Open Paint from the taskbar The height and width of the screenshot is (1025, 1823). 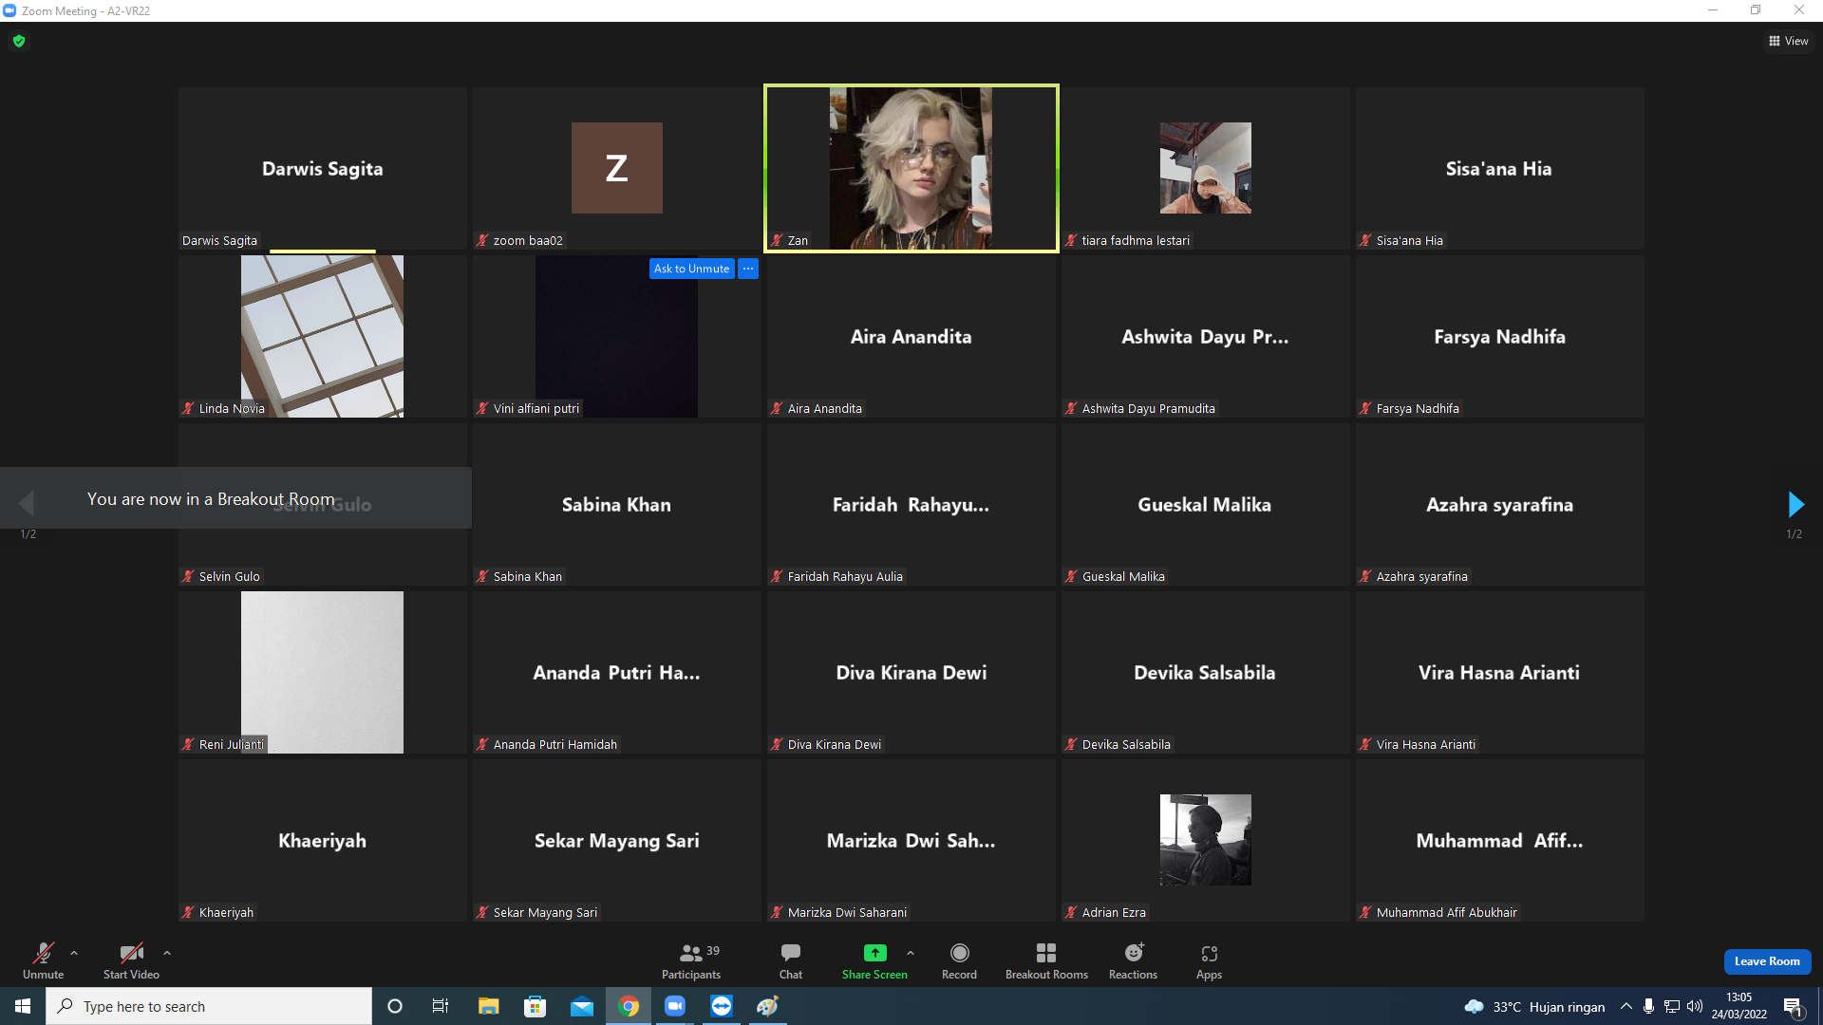(768, 1006)
